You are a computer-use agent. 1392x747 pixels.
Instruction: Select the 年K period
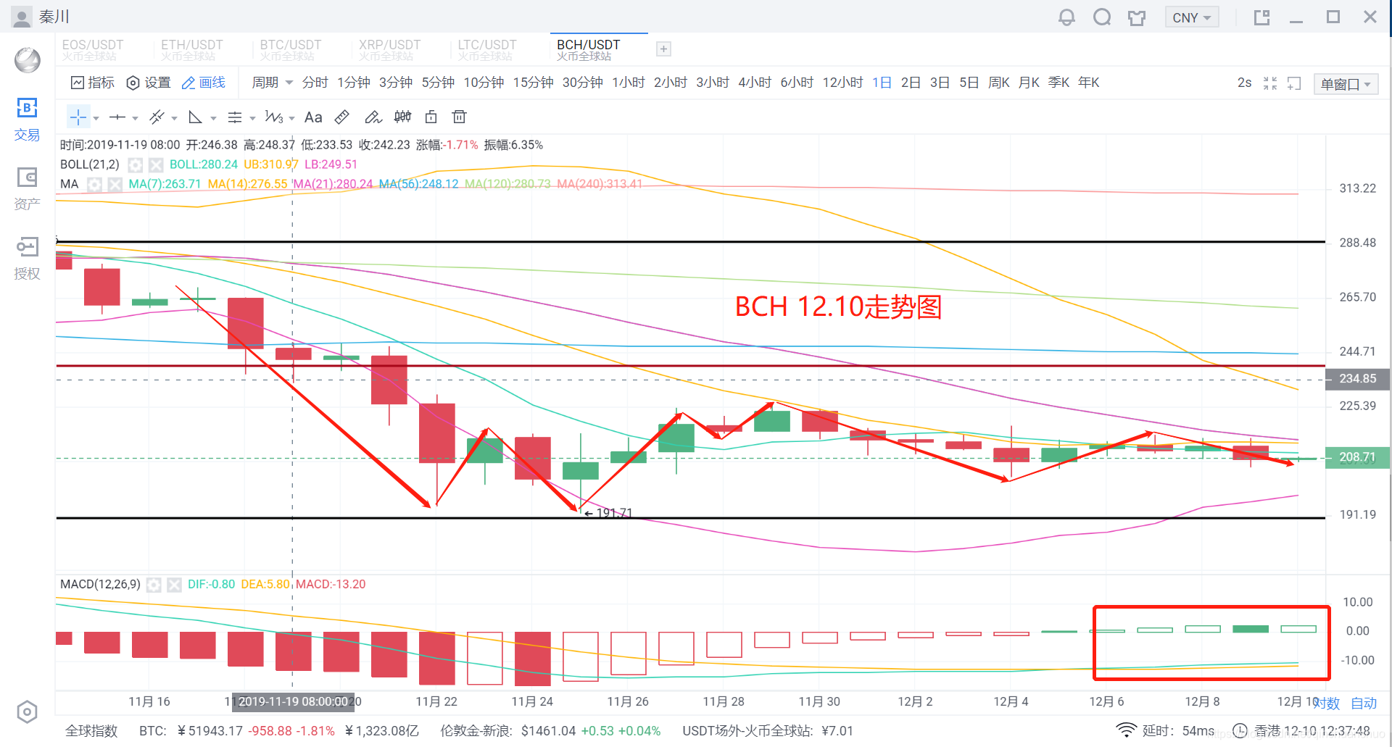pos(1089,83)
